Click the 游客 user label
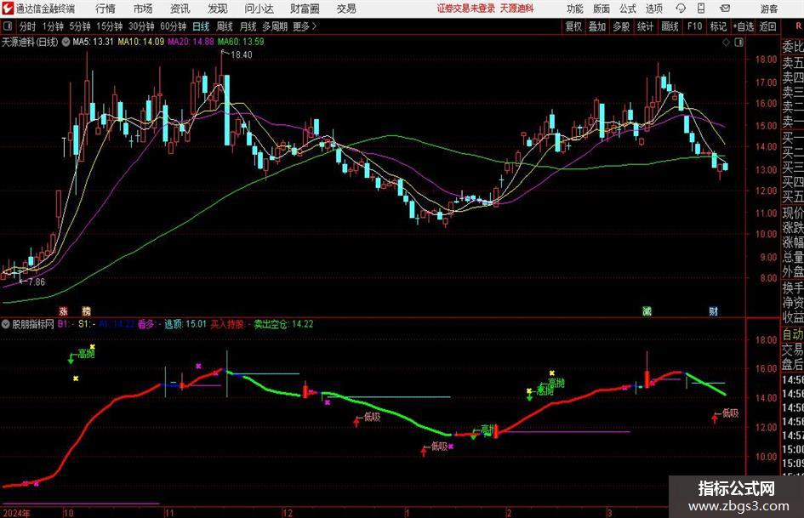804x518 pixels. pyautogui.click(x=769, y=9)
